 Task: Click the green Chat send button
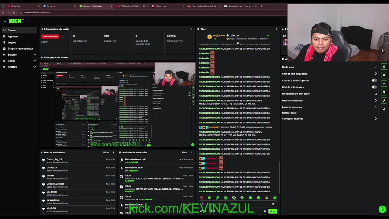point(273,211)
